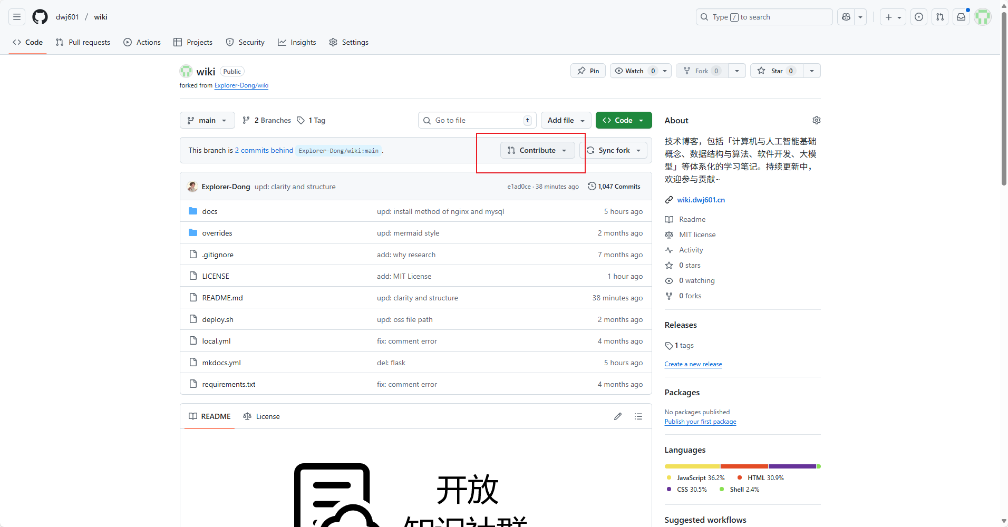1008x527 pixels.
Task: Open the License tab beside README
Action: pyautogui.click(x=262, y=416)
